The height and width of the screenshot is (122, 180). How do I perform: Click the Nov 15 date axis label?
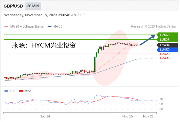point(128,116)
